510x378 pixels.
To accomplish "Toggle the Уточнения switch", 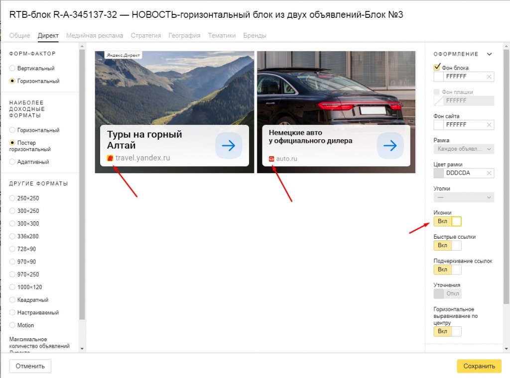I will 448,293.
